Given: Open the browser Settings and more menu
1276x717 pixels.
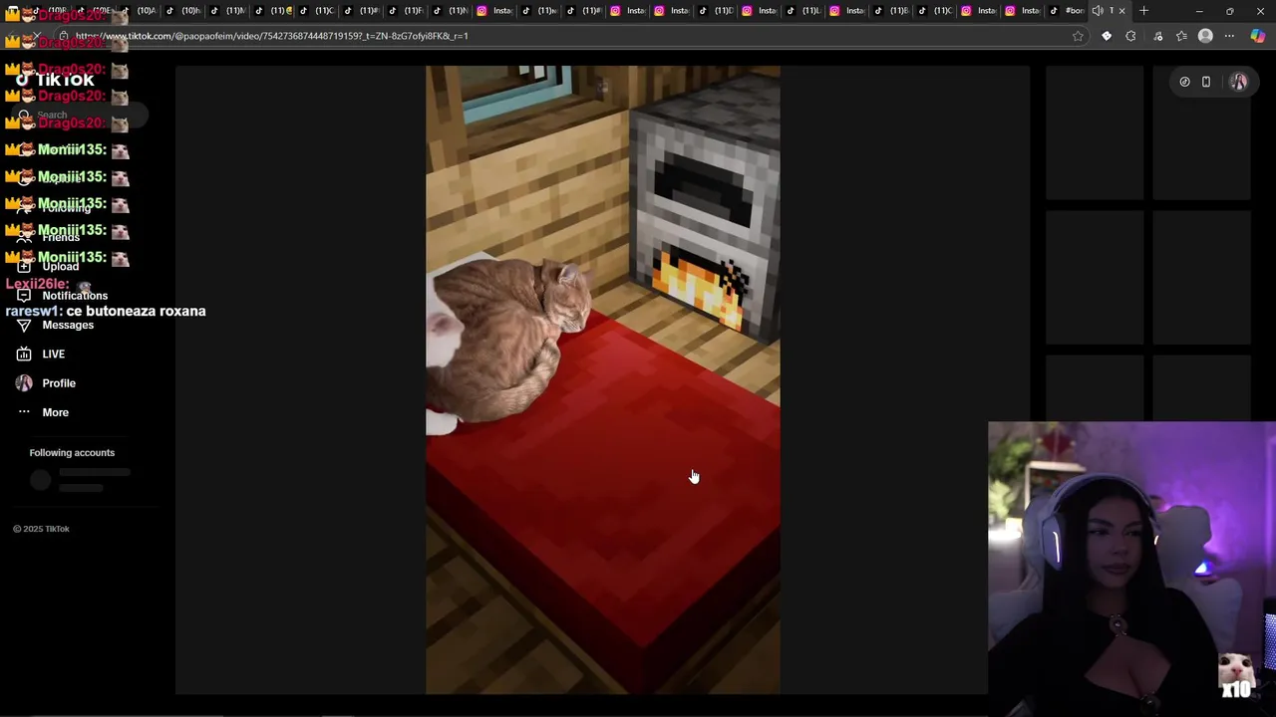Looking at the screenshot, I should coord(1229,36).
